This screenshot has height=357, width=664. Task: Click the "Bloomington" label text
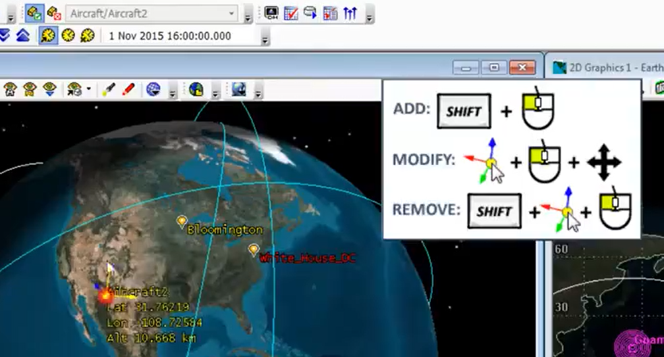point(225,230)
